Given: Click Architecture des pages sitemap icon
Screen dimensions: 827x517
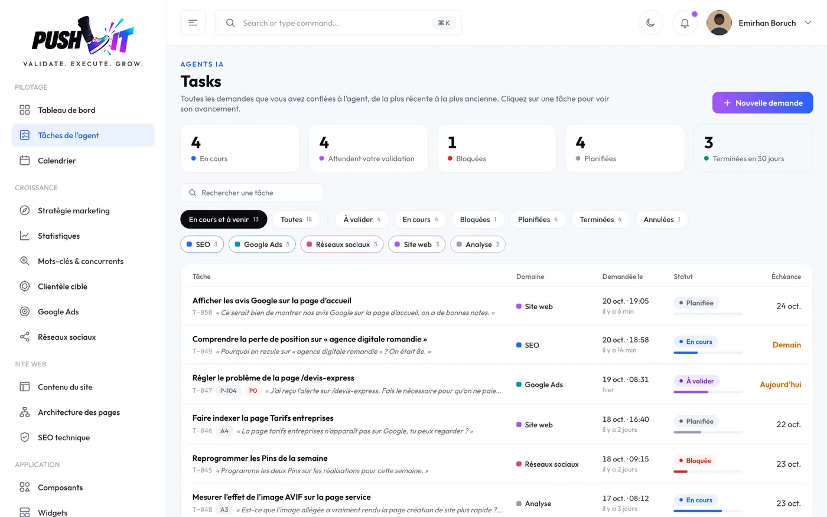Looking at the screenshot, I should tap(25, 412).
